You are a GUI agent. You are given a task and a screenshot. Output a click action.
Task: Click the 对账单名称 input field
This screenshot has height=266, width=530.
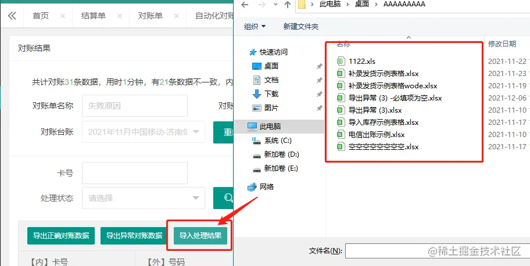pos(135,106)
